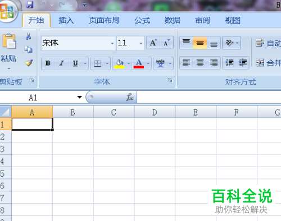
Task: Select row 6 header
Action: click(6, 185)
